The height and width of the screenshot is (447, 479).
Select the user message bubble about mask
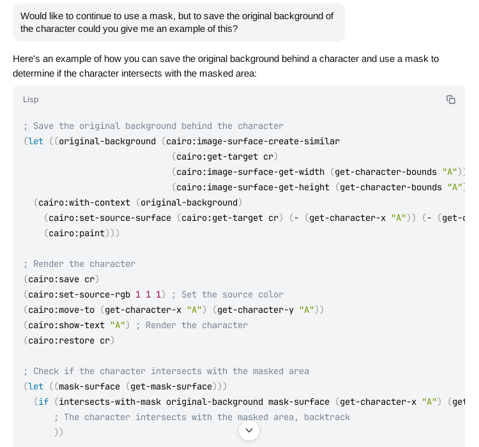(x=179, y=22)
